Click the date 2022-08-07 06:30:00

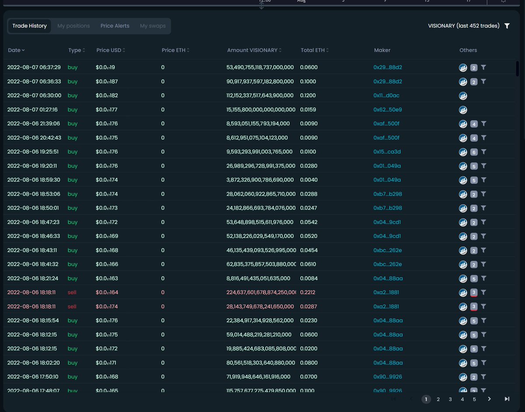click(x=35, y=96)
